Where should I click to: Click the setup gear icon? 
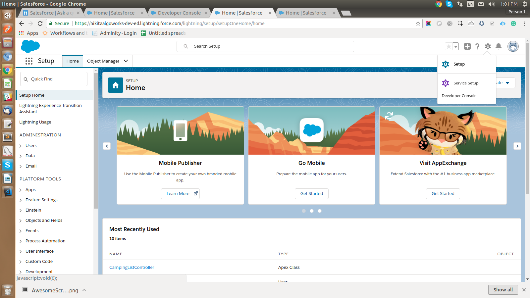click(488, 46)
